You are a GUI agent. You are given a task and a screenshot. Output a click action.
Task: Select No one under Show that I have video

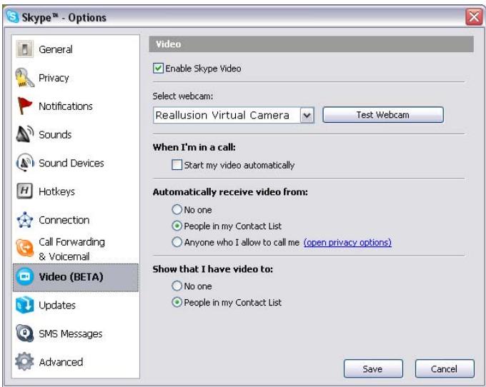click(177, 286)
